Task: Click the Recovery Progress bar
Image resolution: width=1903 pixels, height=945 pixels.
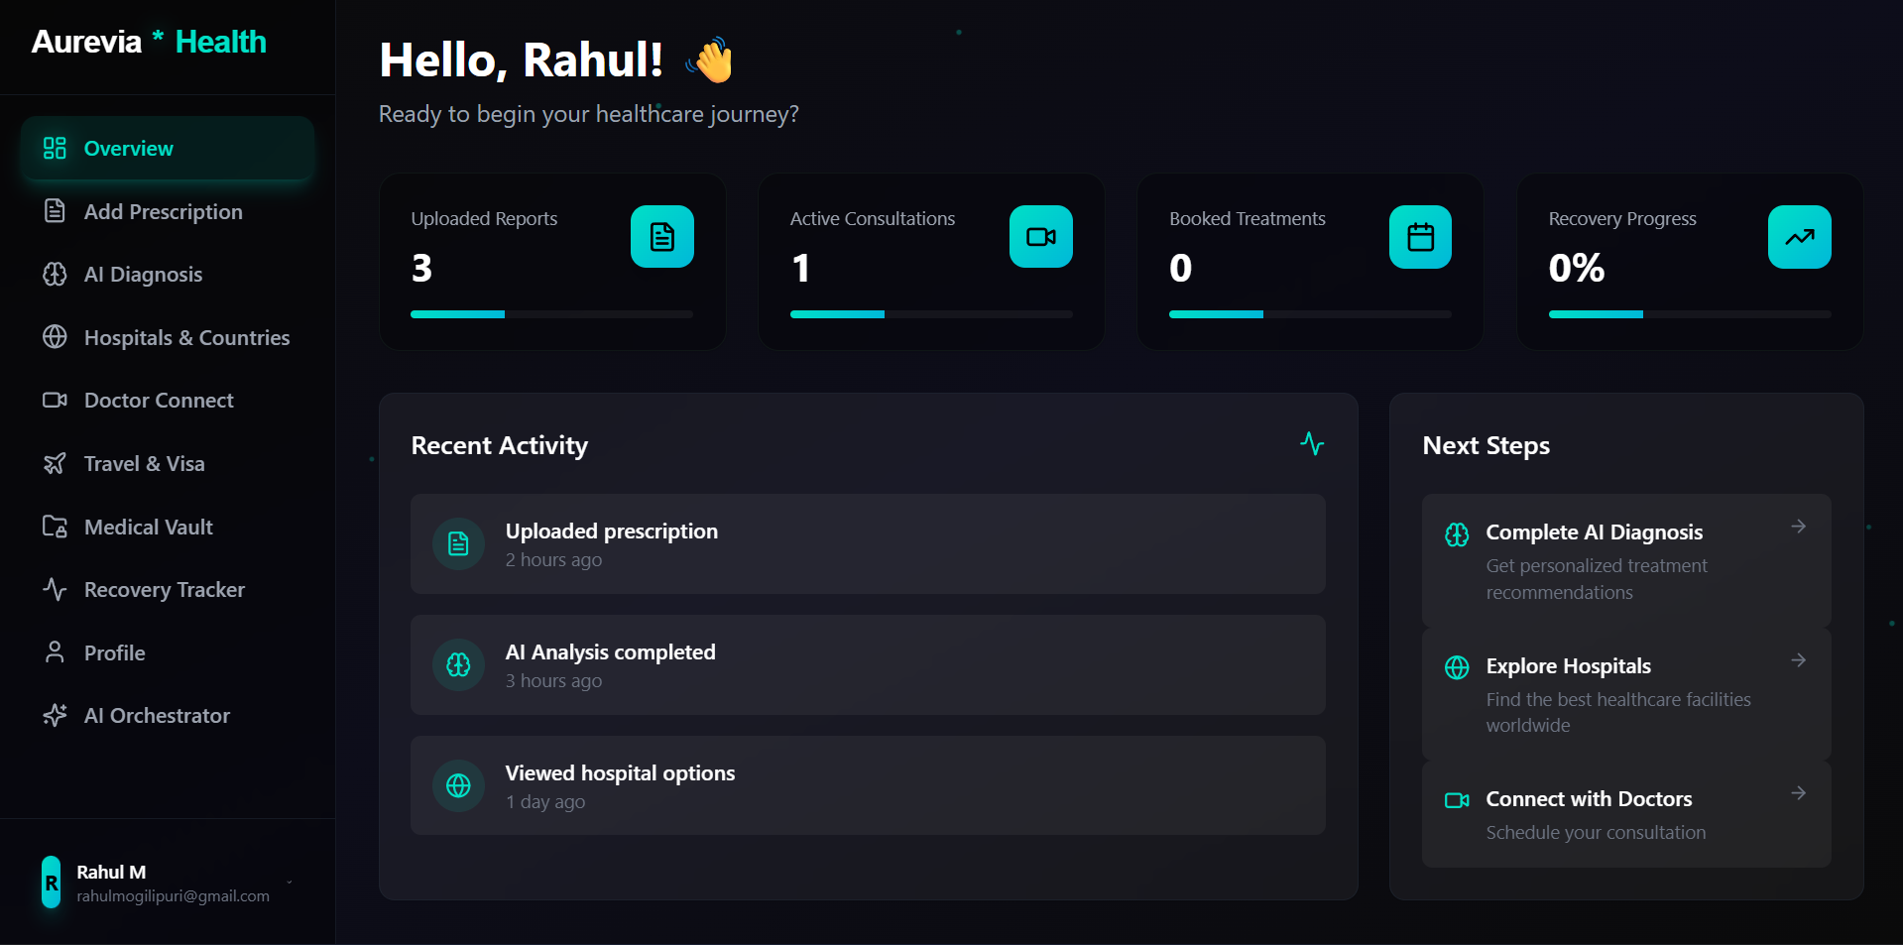Action: coord(1690,314)
